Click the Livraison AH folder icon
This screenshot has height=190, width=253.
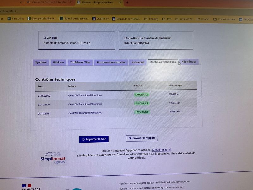(x=176, y=19)
